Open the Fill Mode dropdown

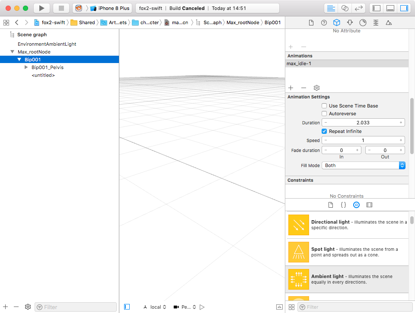pyautogui.click(x=364, y=165)
